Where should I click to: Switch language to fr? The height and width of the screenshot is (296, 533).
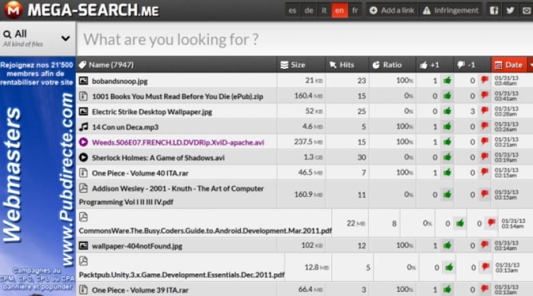[x=355, y=10]
